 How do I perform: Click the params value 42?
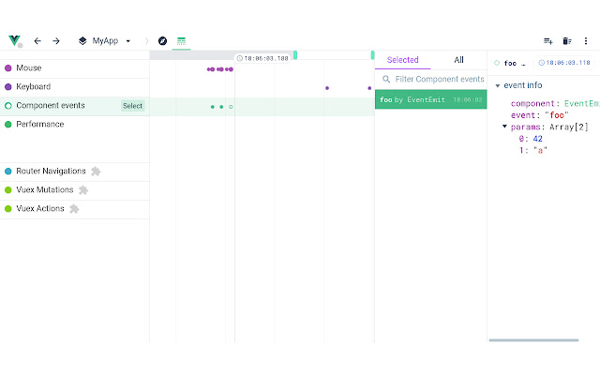pos(537,139)
